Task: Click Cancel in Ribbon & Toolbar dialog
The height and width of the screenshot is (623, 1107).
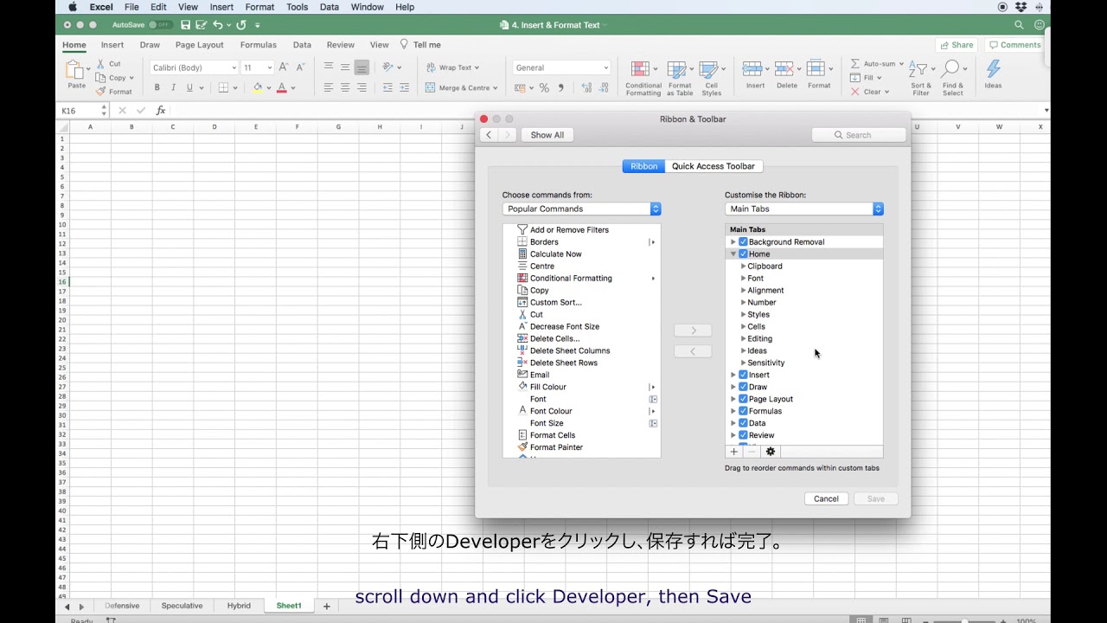Action: [x=826, y=498]
